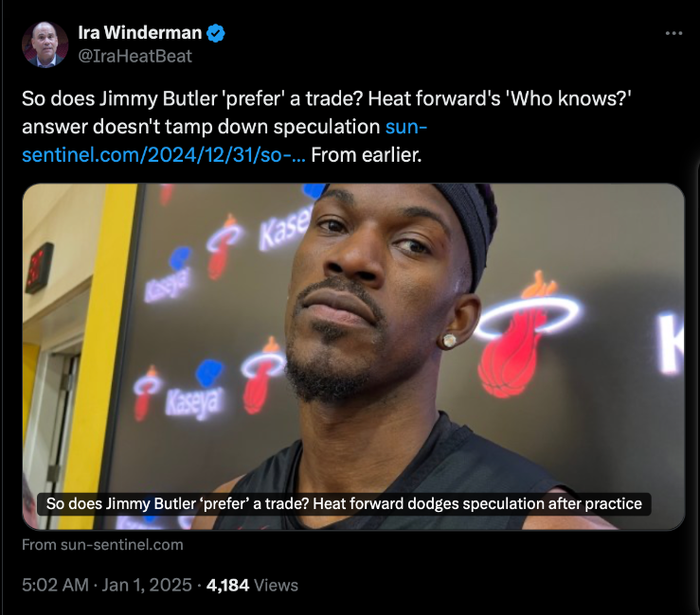Click Ira Winderman's profile avatar
This screenshot has height=615, width=700.
45,44
